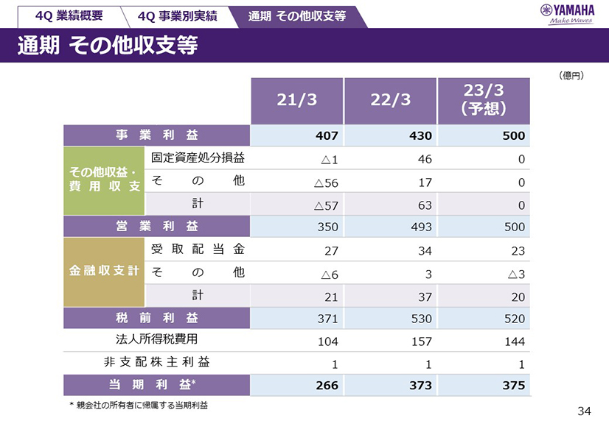Select the 当期利益 row label
Image resolution: width=609 pixels, height=421 pixels.
pos(156,384)
